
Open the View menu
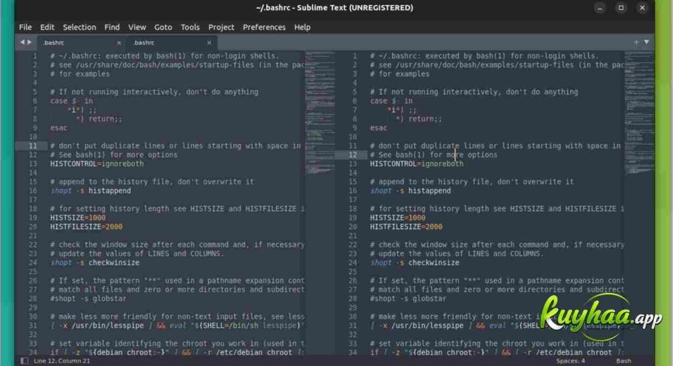click(137, 27)
